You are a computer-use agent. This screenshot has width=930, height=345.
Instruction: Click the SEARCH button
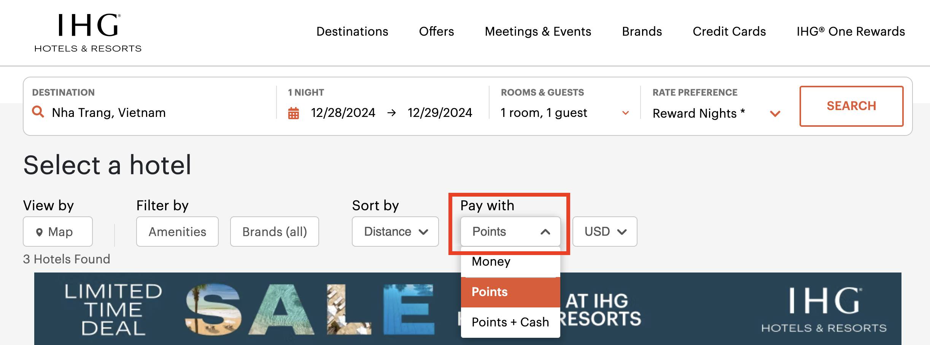(x=851, y=106)
